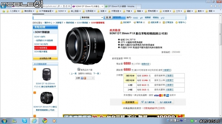Open the 美食 bookmarks folder
The height and width of the screenshot is (124, 222).
pos(199,11)
